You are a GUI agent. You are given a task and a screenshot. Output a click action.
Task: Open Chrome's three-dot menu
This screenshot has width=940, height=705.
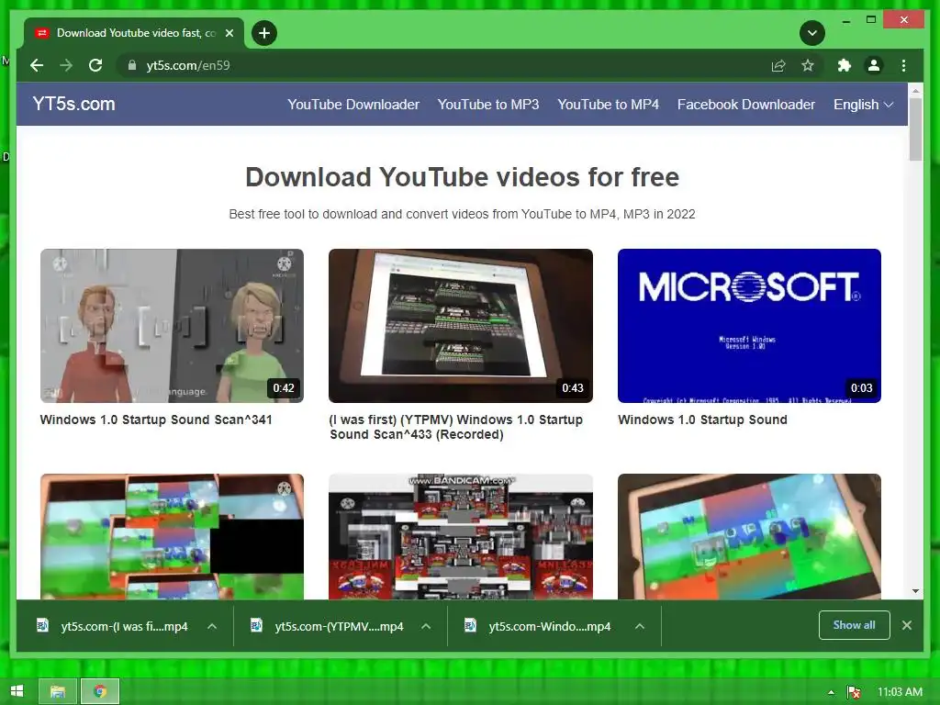(903, 65)
